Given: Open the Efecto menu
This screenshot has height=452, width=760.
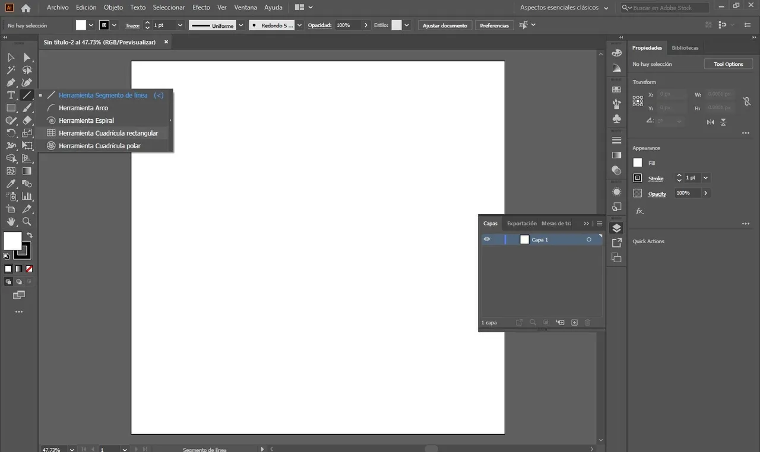Looking at the screenshot, I should 201,8.
